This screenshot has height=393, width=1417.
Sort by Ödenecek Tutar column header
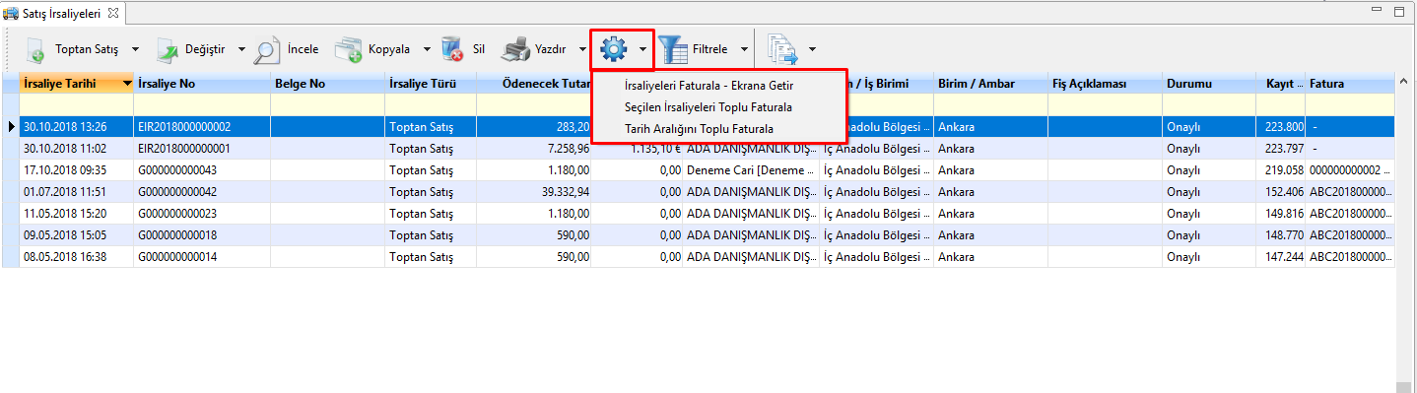535,85
